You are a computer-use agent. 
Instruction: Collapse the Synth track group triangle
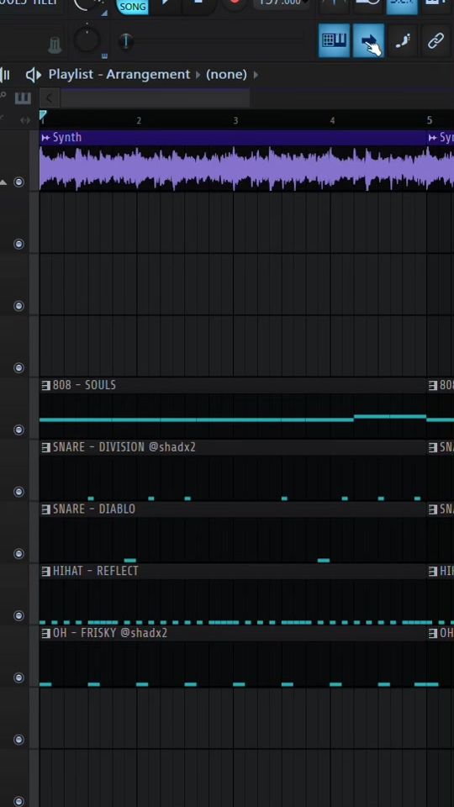tap(3, 182)
